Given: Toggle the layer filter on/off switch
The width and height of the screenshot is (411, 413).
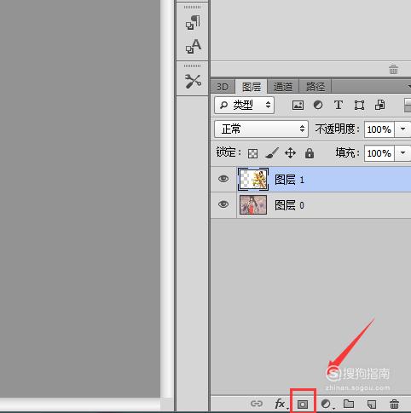Looking at the screenshot, I should click(x=408, y=105).
